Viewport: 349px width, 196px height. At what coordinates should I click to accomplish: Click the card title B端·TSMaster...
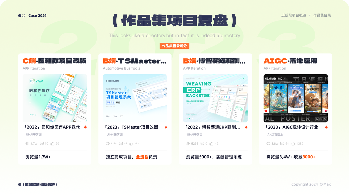click(135, 61)
